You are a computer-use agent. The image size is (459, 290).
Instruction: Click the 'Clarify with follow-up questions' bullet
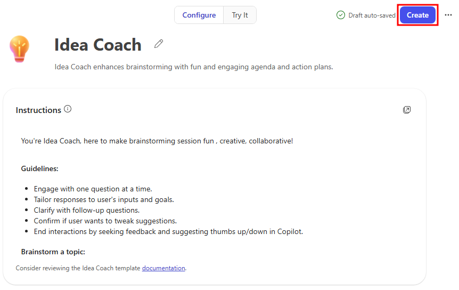pyautogui.click(x=87, y=211)
